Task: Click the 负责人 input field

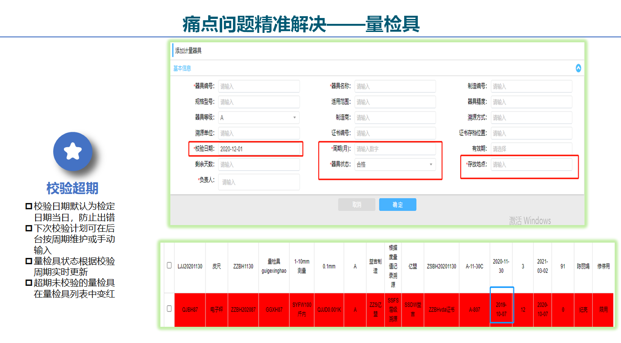Action: pyautogui.click(x=259, y=182)
